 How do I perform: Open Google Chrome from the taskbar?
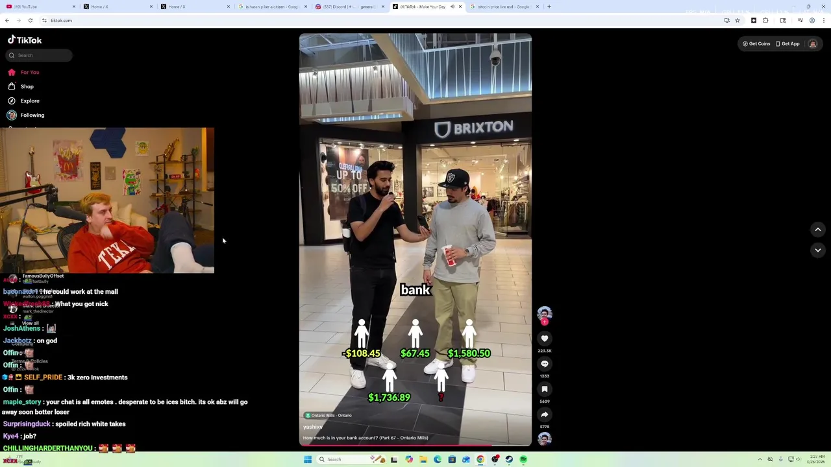pos(480,459)
